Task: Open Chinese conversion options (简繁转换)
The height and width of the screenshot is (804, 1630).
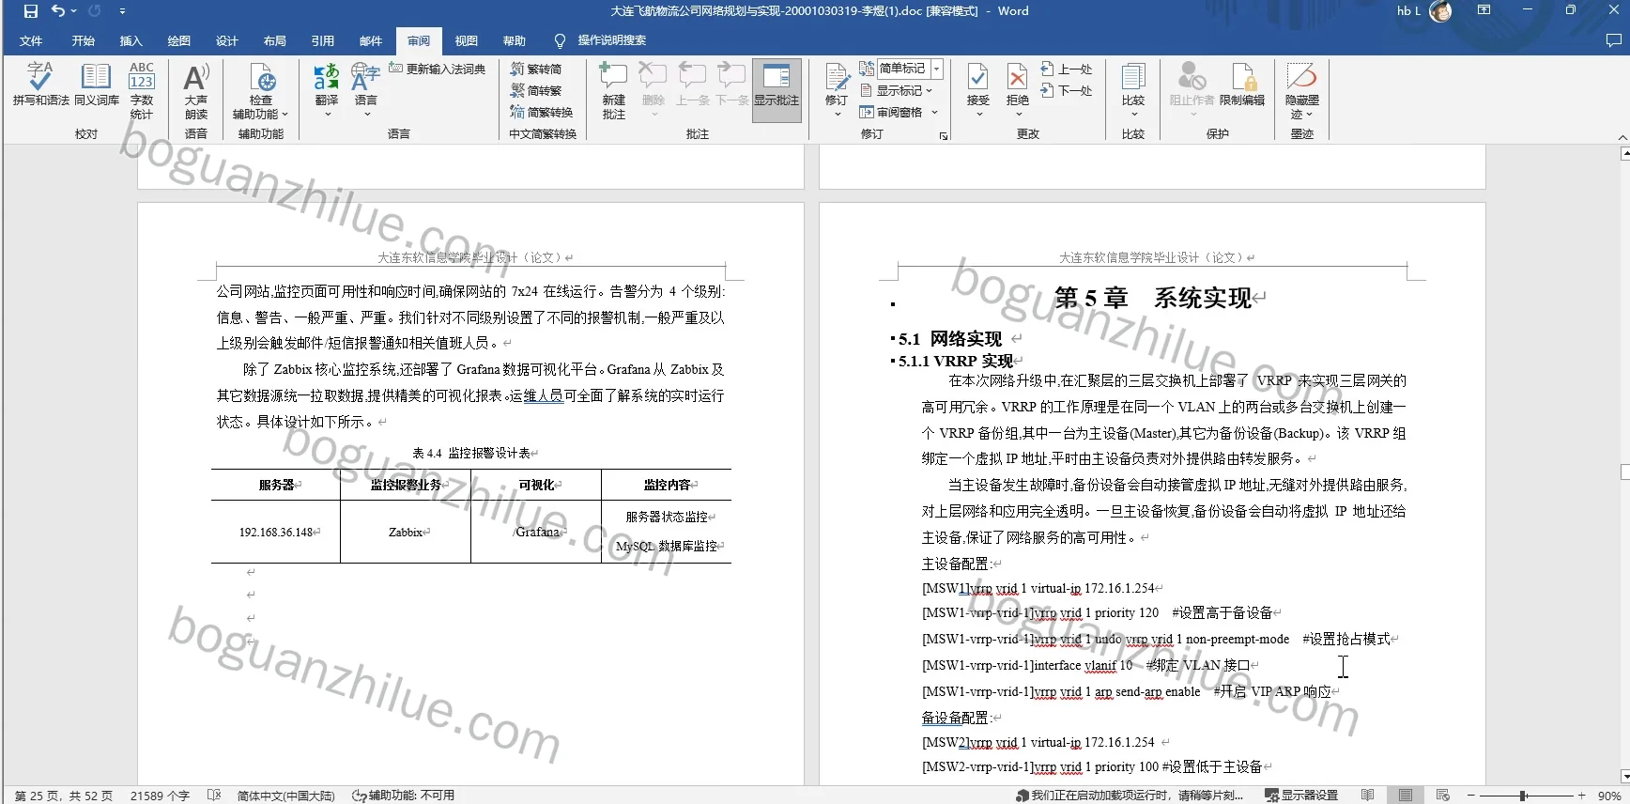Action: pyautogui.click(x=542, y=112)
